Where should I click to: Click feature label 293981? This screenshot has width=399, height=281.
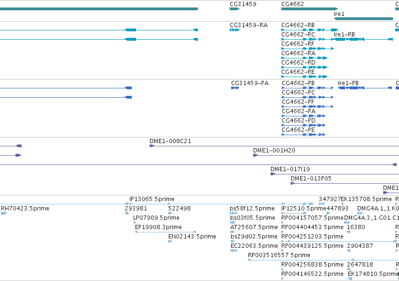[136, 209]
